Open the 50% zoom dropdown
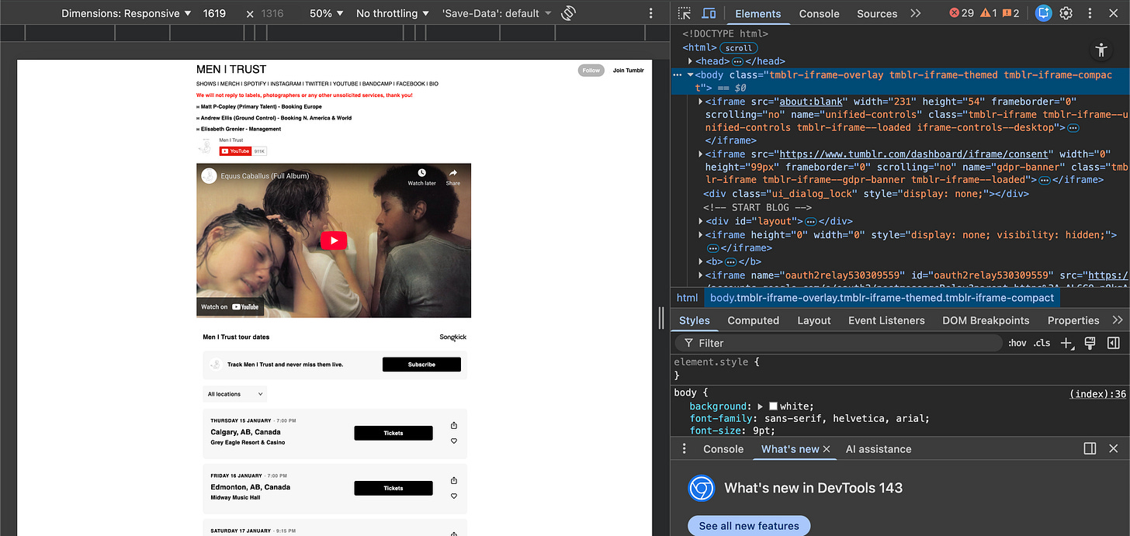Screen dimensions: 1130x536 (x=326, y=13)
